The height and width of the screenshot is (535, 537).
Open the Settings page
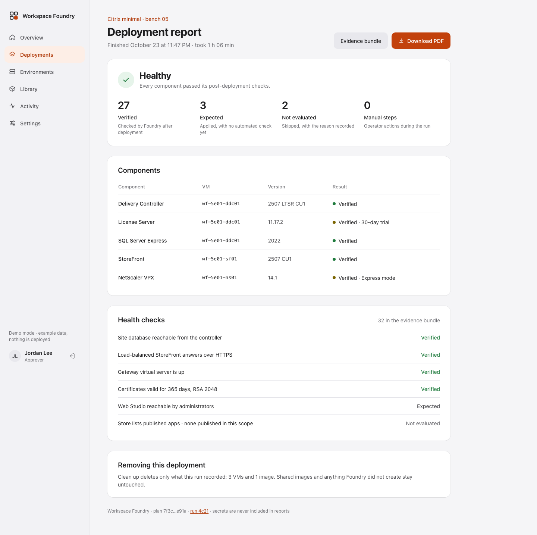pos(45,123)
